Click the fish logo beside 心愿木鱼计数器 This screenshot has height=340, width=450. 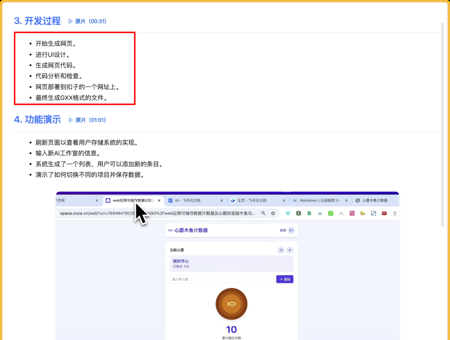[170, 230]
